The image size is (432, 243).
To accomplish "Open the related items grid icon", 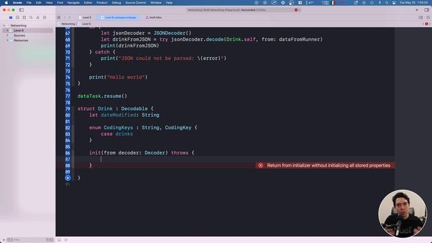I will coord(59,18).
